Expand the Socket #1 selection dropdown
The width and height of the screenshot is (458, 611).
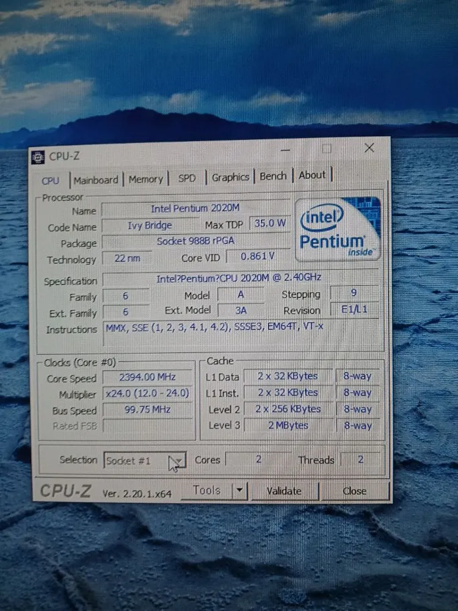pos(177,461)
